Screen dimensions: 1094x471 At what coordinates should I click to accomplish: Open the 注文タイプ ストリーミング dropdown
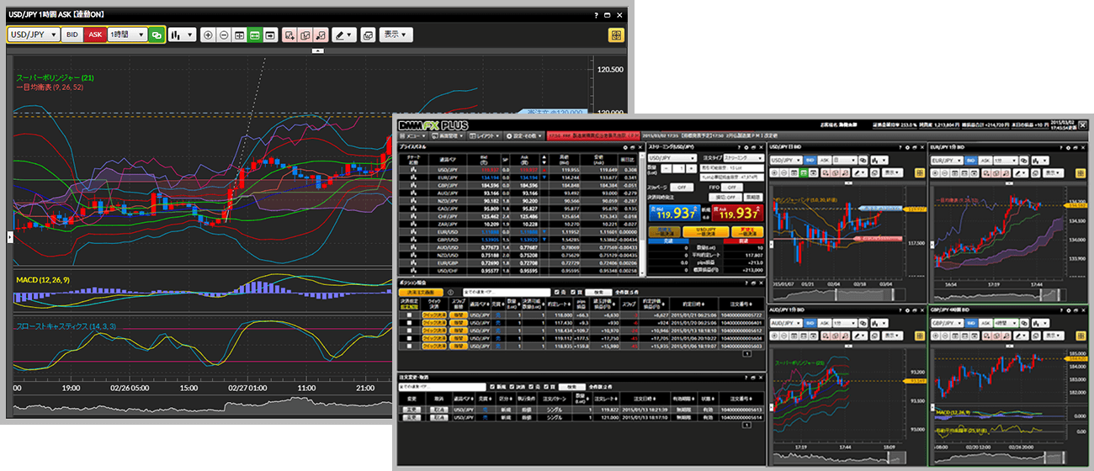click(744, 158)
